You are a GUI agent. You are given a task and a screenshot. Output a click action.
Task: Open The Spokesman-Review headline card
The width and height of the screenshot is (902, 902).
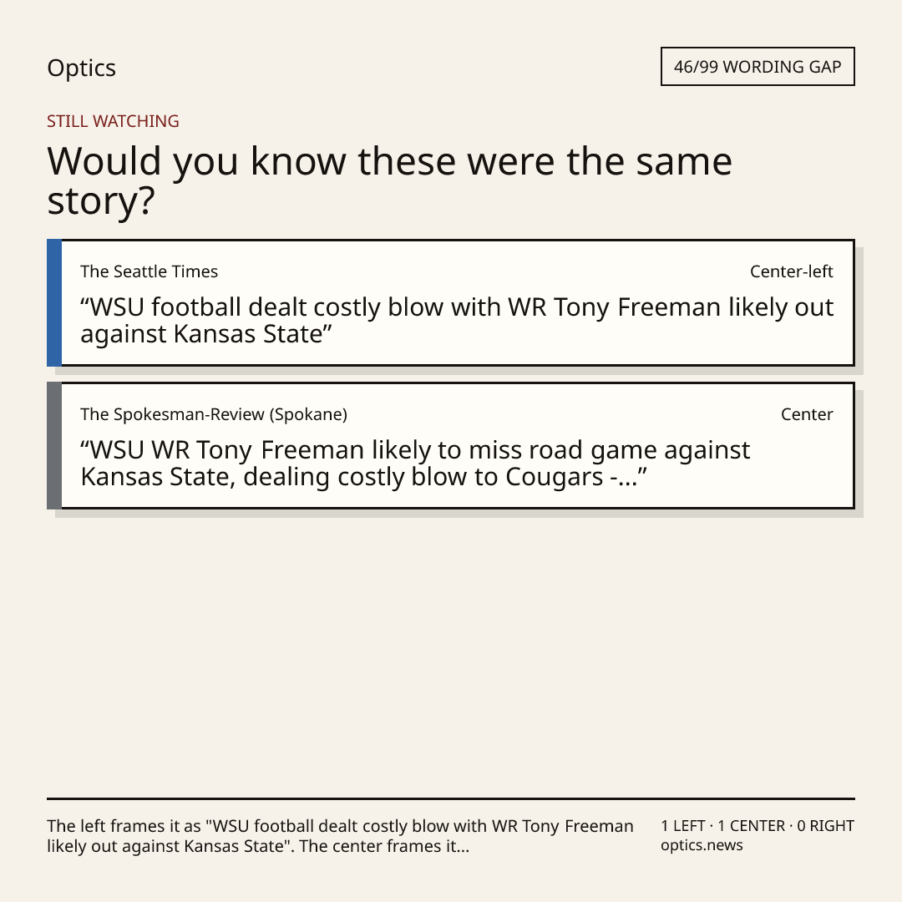(x=451, y=445)
